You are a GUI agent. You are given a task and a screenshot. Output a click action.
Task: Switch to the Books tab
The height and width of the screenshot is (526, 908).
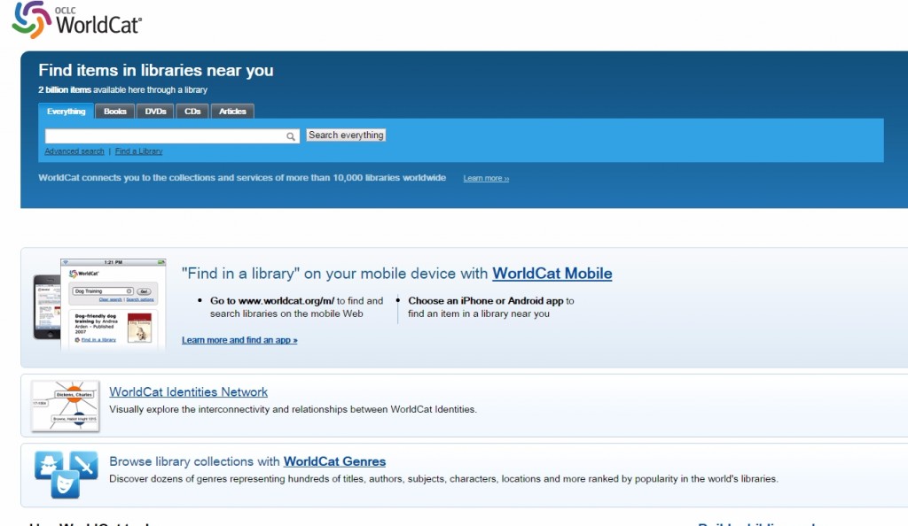pos(115,111)
